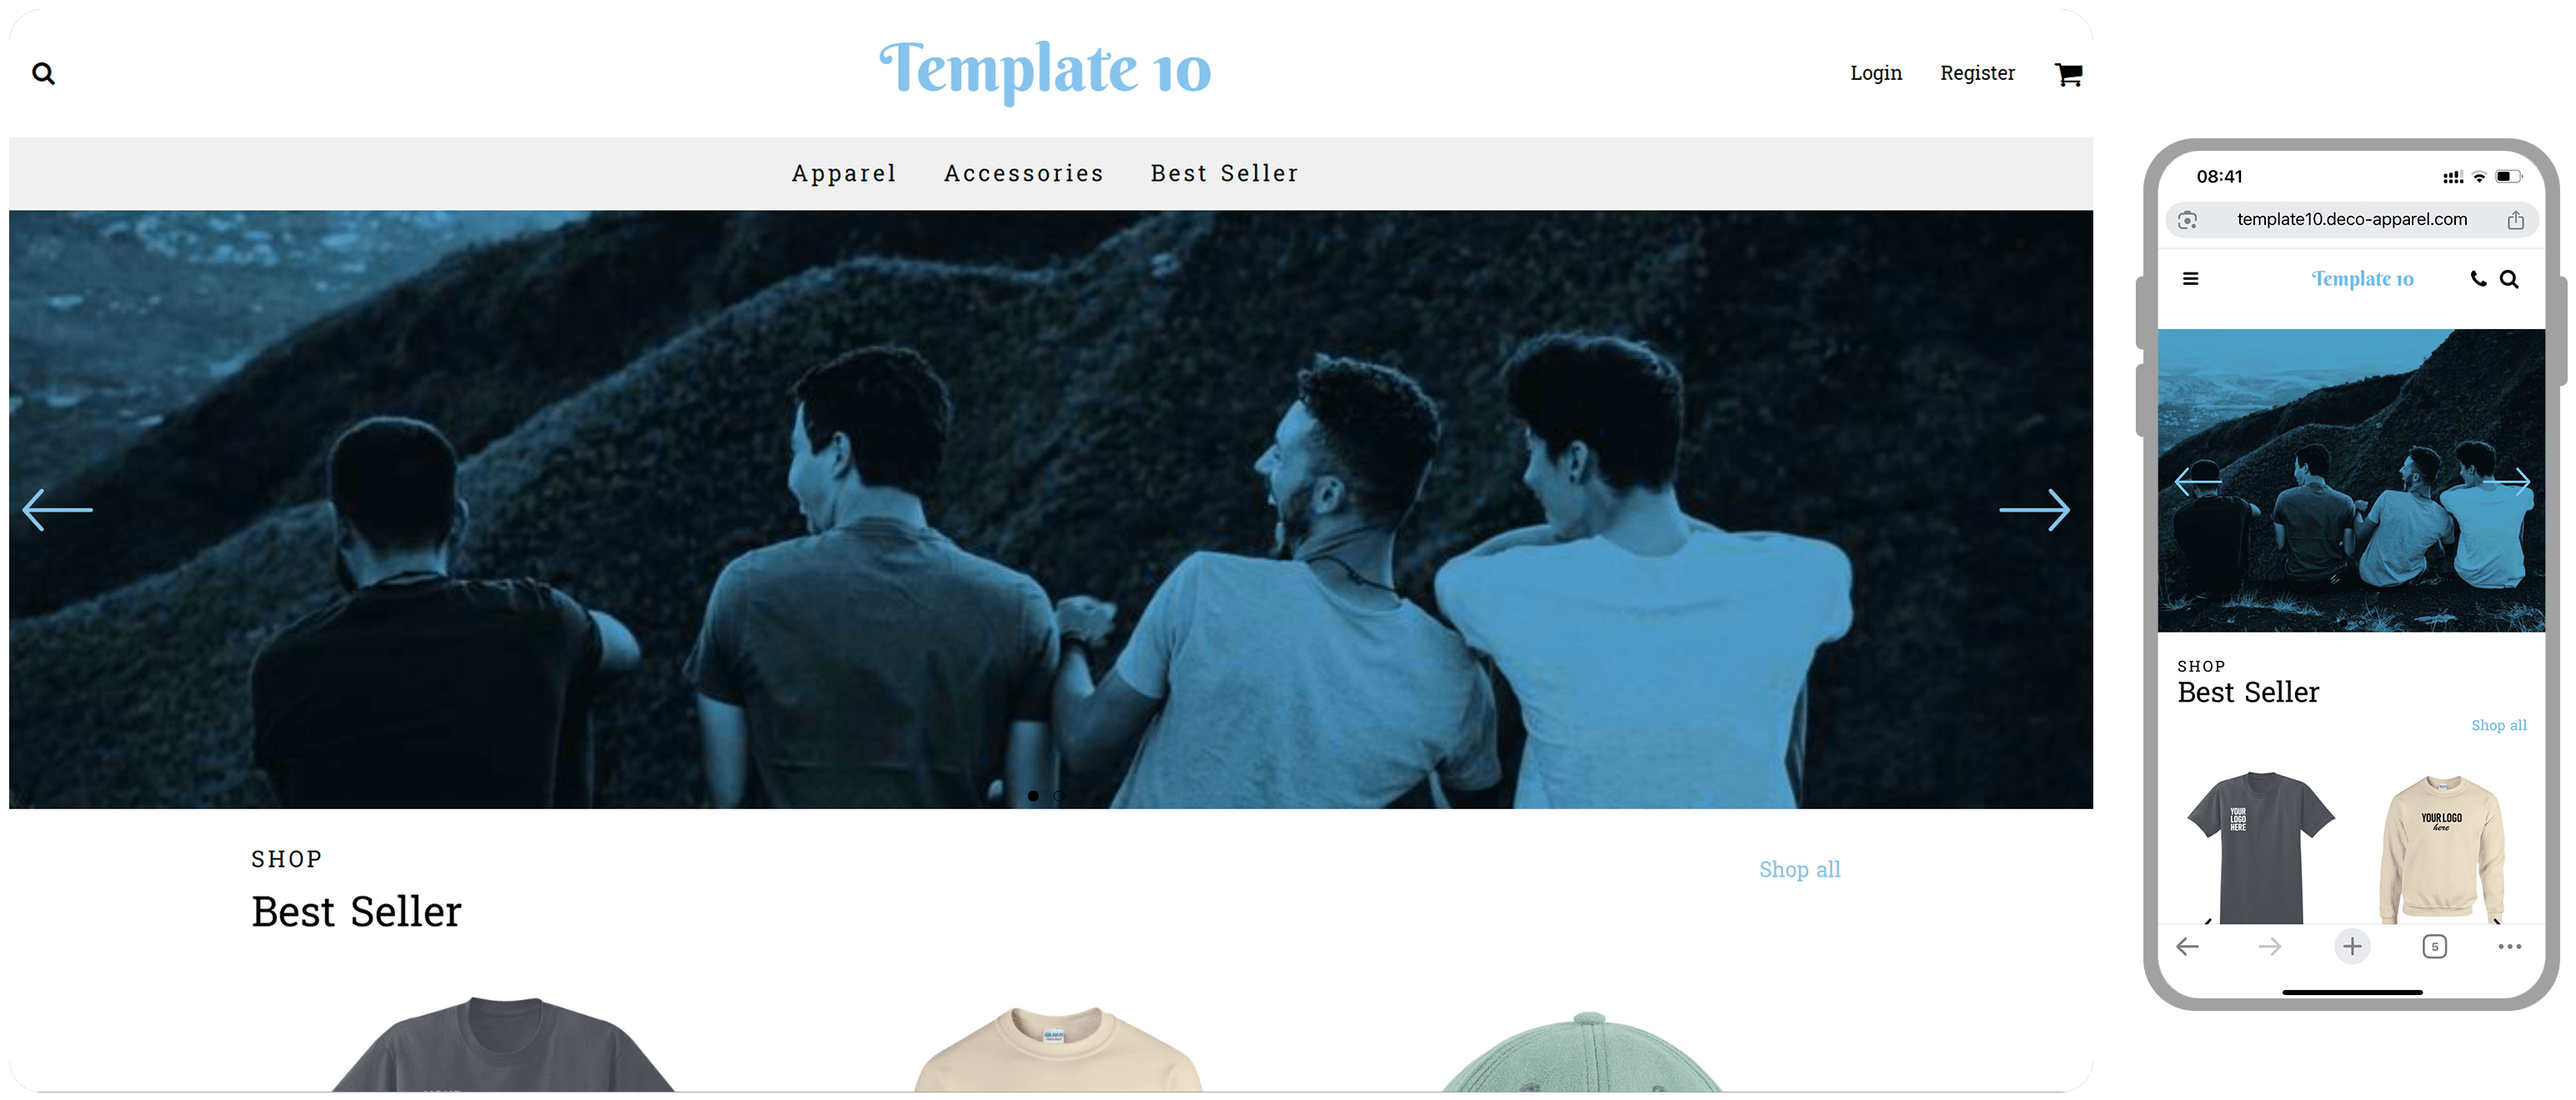Open the Apparel menu item

click(x=844, y=173)
